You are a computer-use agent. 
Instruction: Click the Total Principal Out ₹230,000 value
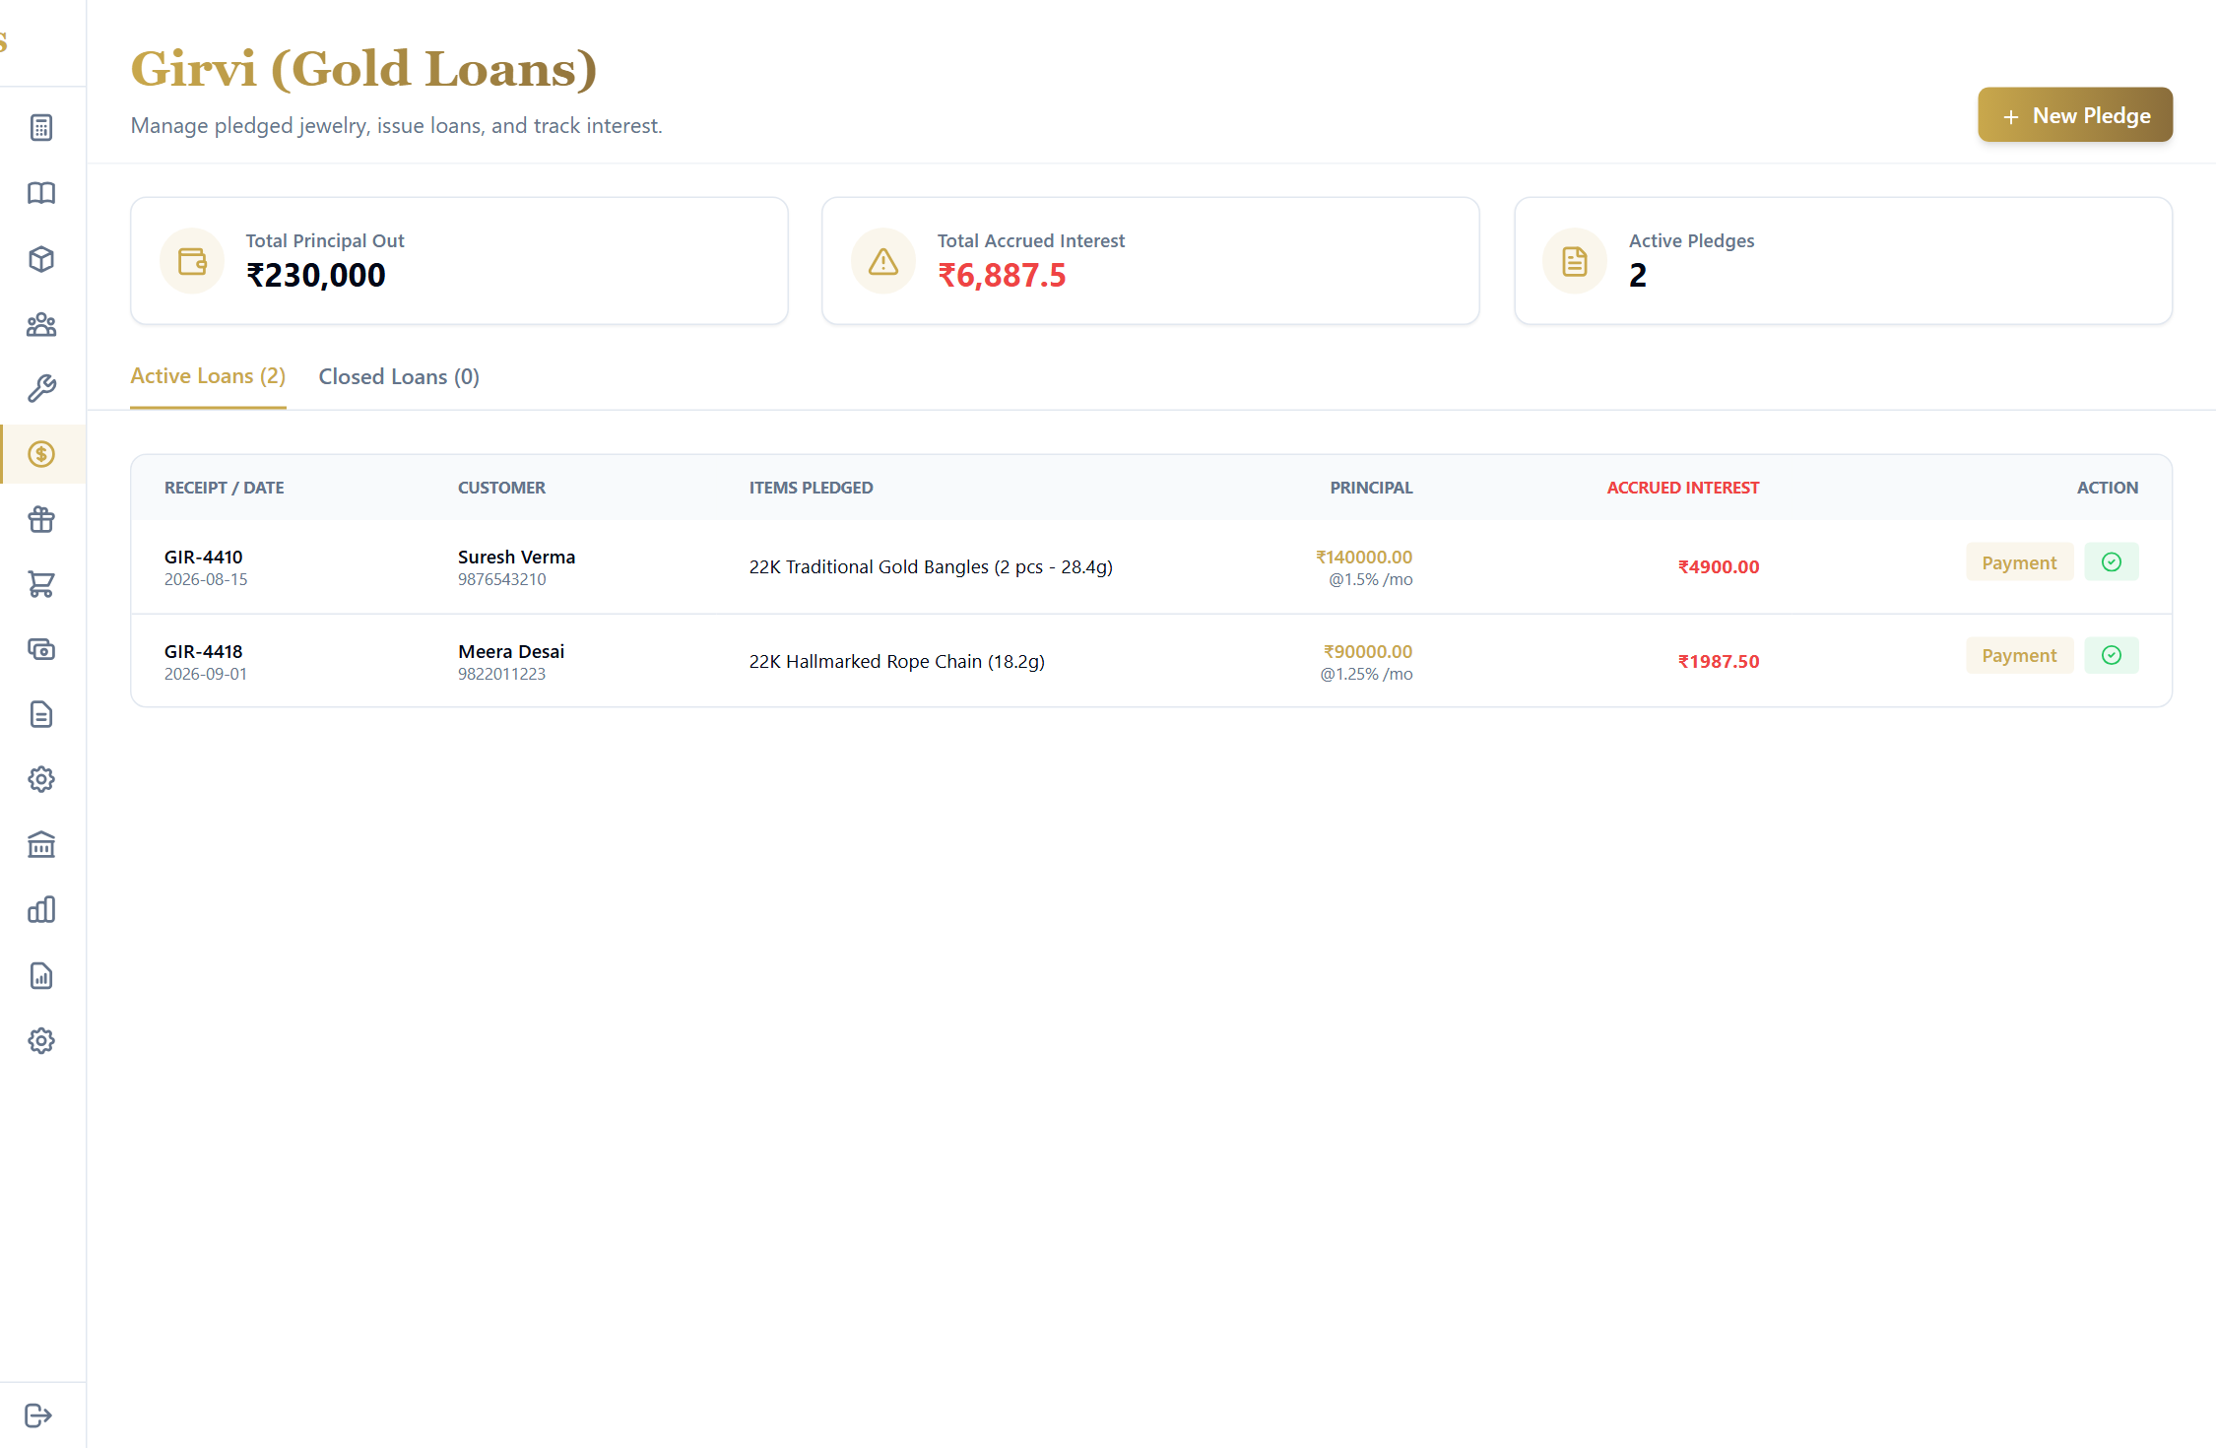[315, 275]
